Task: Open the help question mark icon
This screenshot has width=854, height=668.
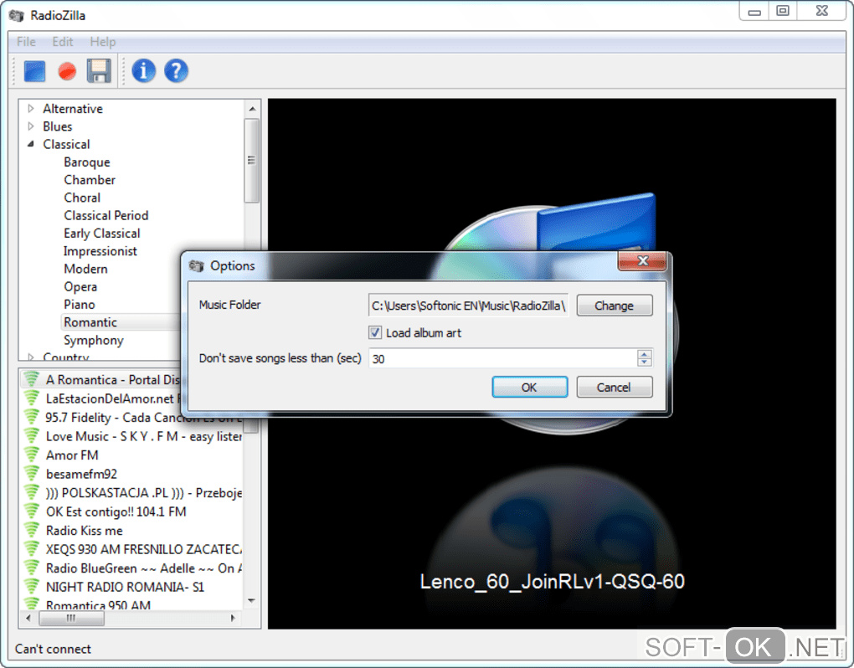Action: 176,71
